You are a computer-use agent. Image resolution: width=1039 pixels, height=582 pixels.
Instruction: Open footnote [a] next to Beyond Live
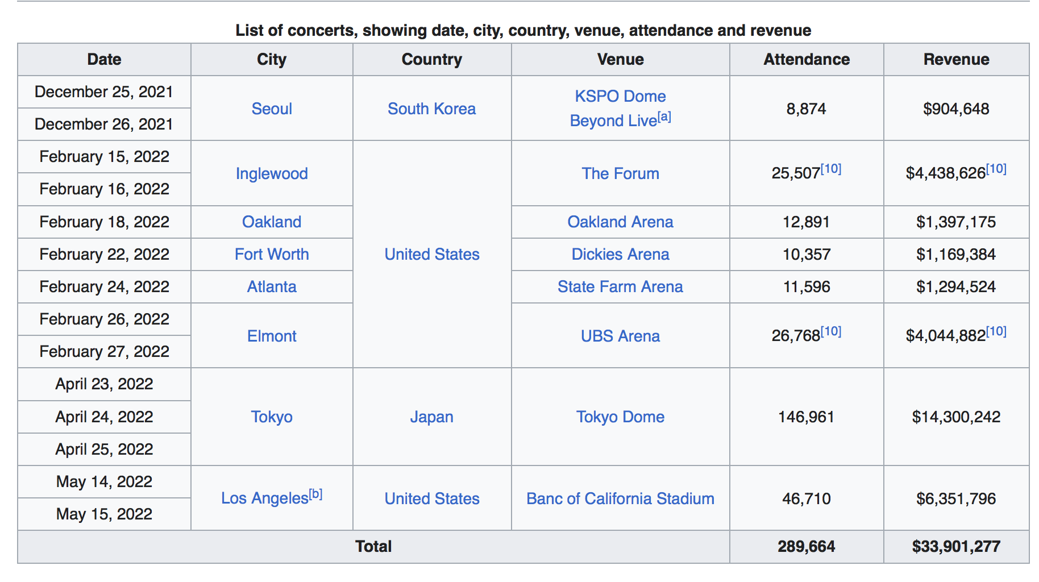tap(664, 117)
